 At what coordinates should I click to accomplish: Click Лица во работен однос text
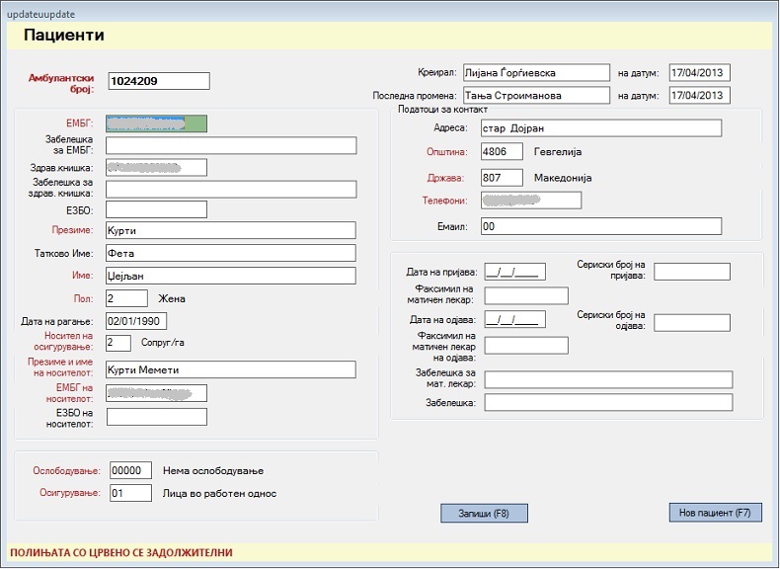[219, 493]
